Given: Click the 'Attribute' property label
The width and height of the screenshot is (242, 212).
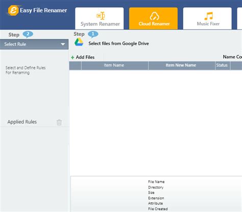Looking at the screenshot, I should pos(155,203).
